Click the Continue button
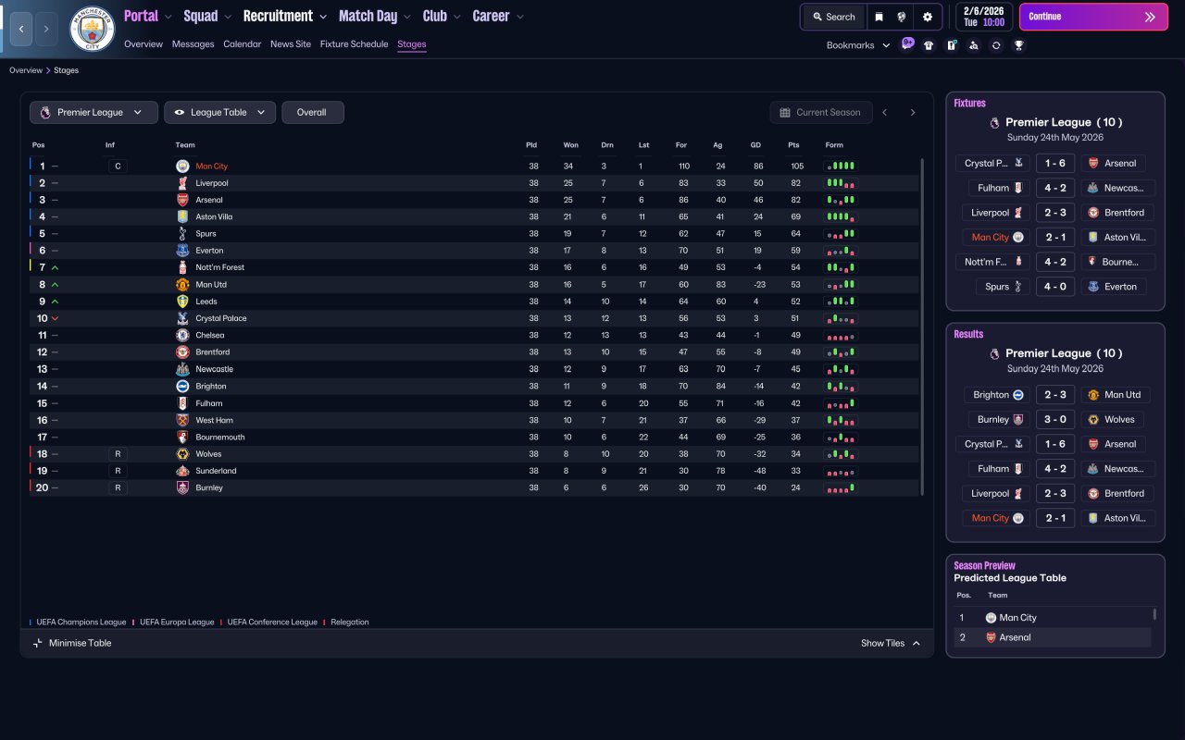 click(1093, 17)
